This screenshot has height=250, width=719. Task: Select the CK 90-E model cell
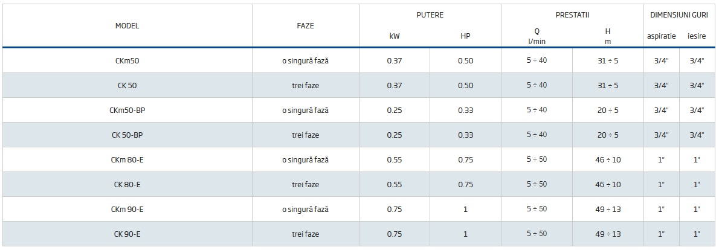pos(127,234)
